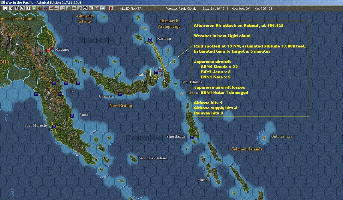This screenshot has height=200, width=343.
Task: Click the New Britain region label
Action: point(121,106)
